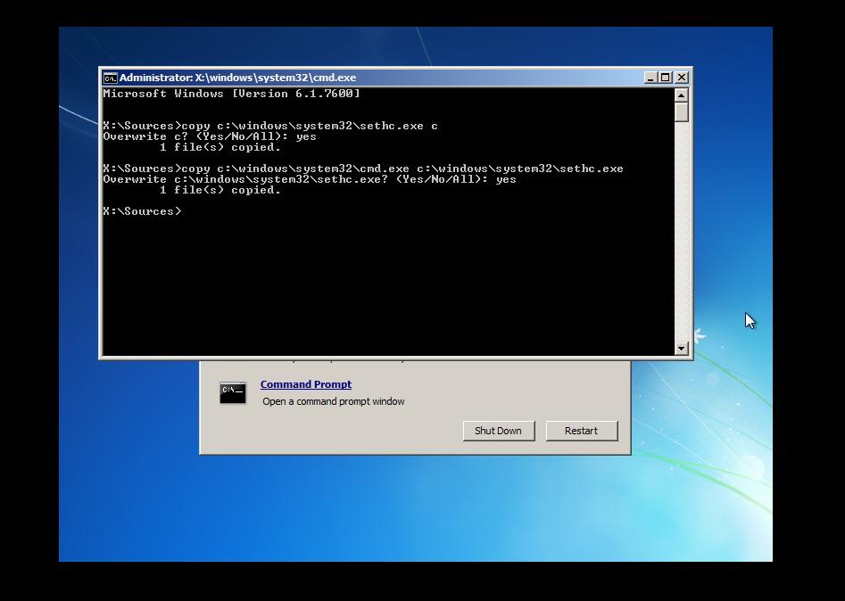Click the cmd.exe window title bar text
The height and width of the screenshot is (601, 845).
[237, 78]
